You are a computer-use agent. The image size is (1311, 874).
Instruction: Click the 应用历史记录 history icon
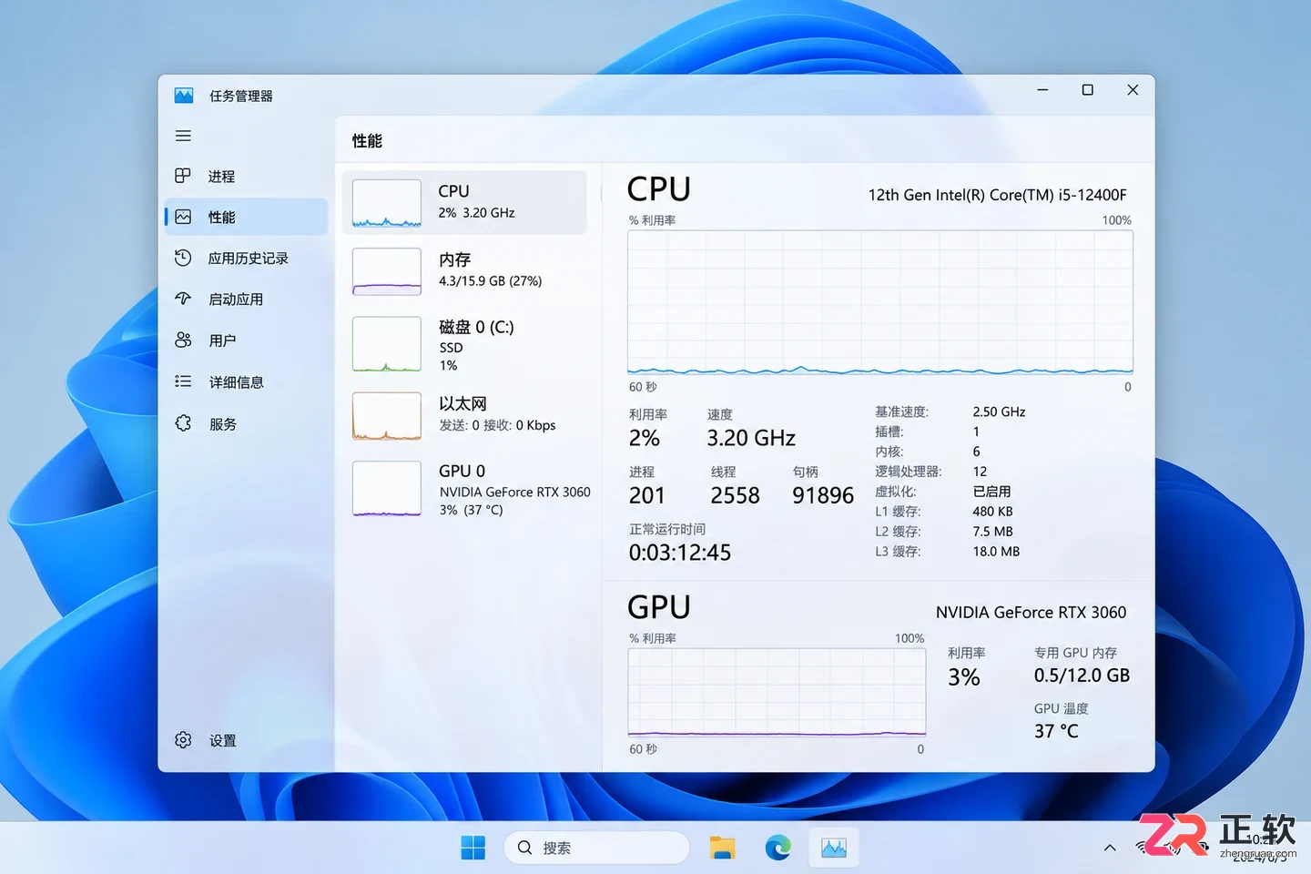pyautogui.click(x=183, y=258)
